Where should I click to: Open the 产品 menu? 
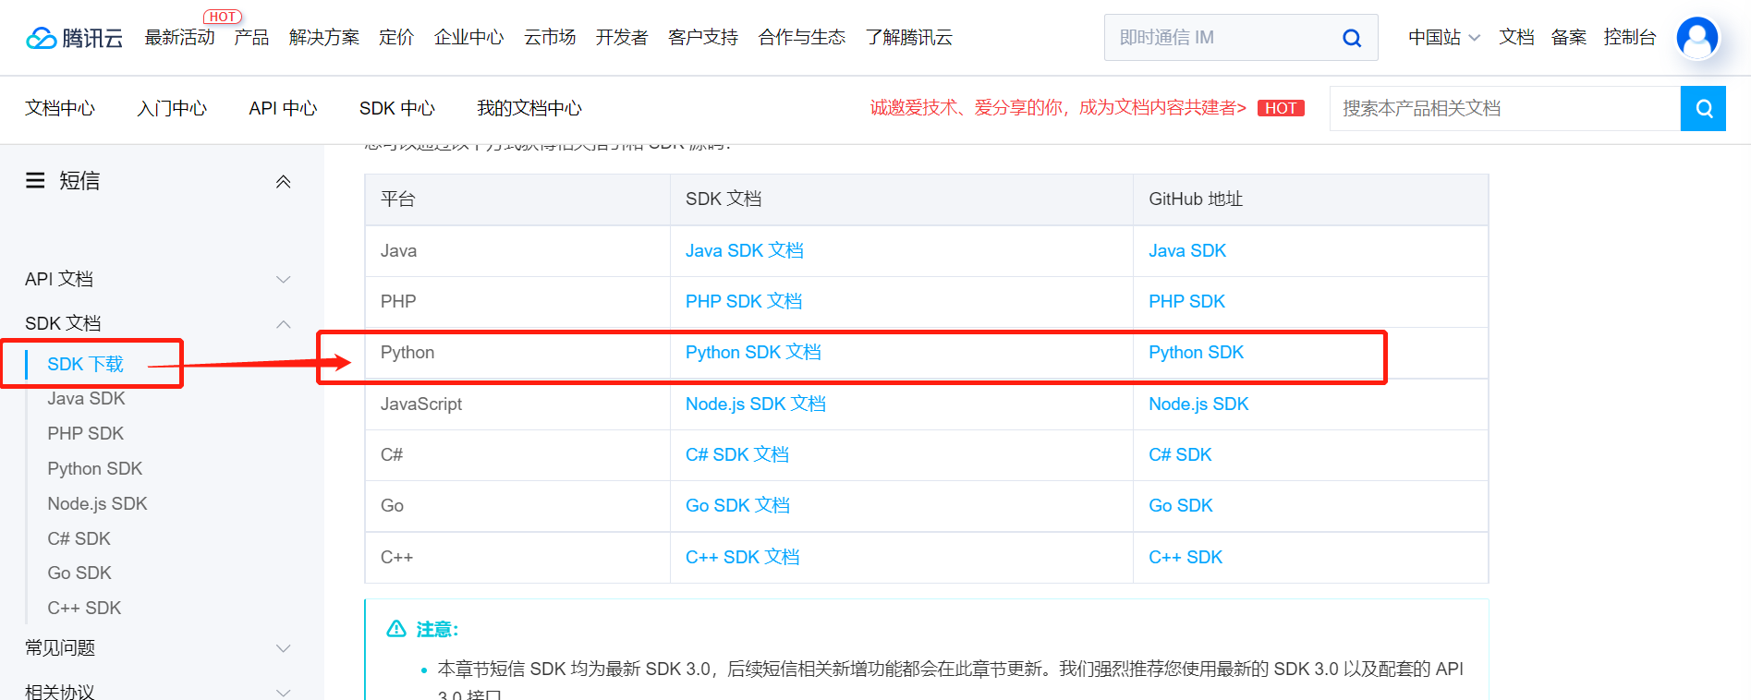click(251, 37)
